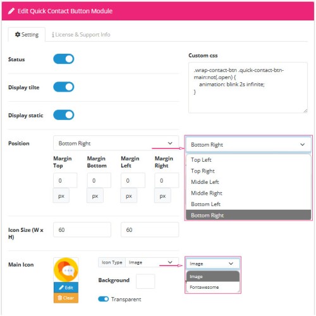Click the info icon beside License & Support
This screenshot has height=316, width=316.
[53, 35]
